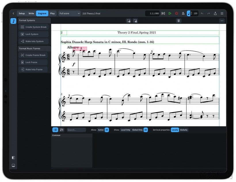236x182 pixels.
Task: Click Make Into Frame
Action: [x=33, y=70]
